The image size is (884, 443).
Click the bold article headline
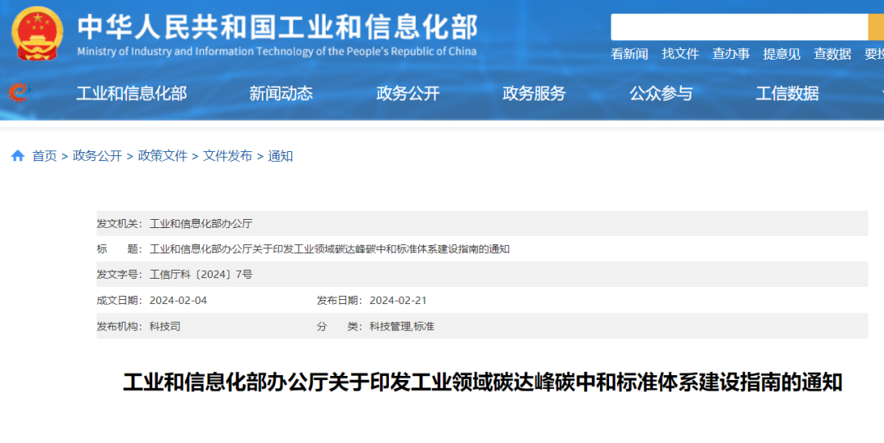483,383
